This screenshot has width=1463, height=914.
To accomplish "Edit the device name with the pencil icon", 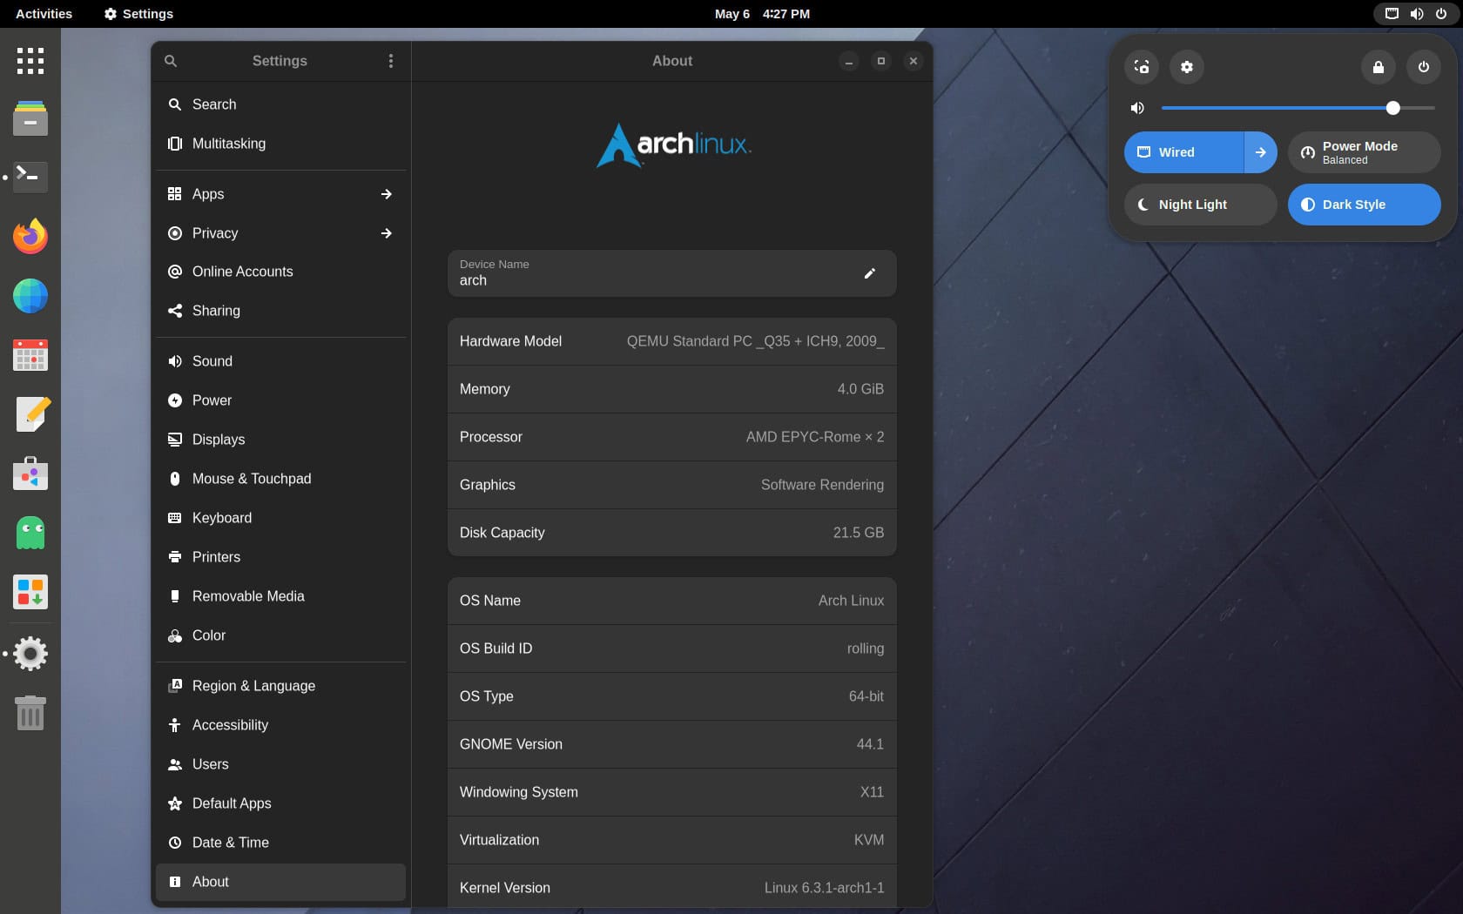I will point(870,273).
